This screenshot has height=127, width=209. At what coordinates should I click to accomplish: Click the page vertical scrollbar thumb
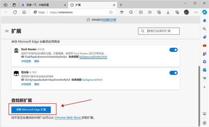(x=199, y=96)
